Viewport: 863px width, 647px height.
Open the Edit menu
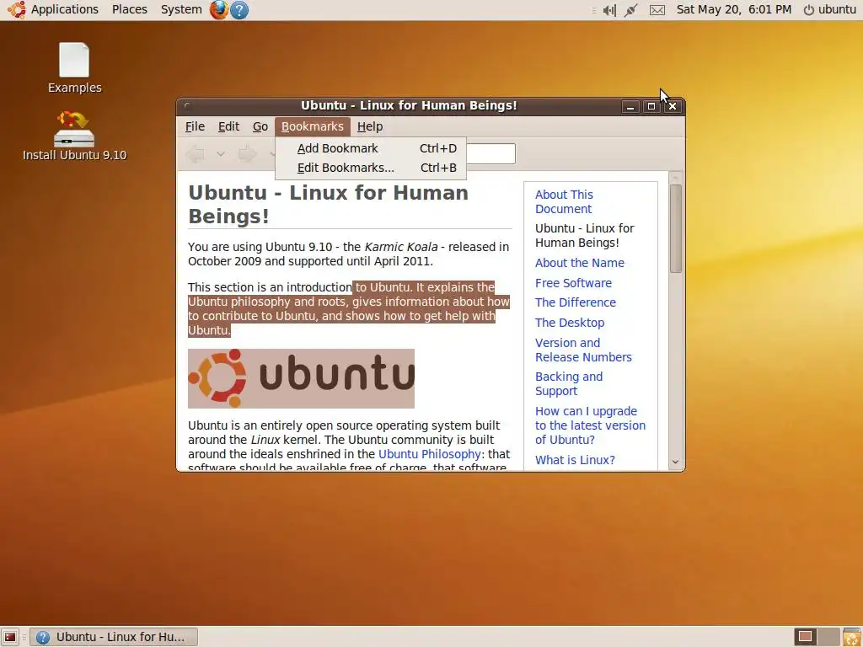(x=228, y=126)
